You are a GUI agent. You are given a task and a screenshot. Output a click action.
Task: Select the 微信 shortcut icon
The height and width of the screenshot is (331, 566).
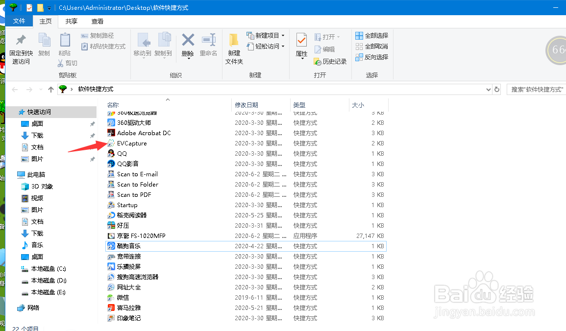(111, 298)
